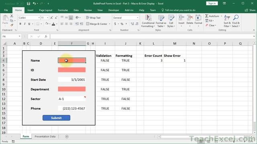Click the Decrease Decimal icon
257x144 pixels.
[137, 24]
